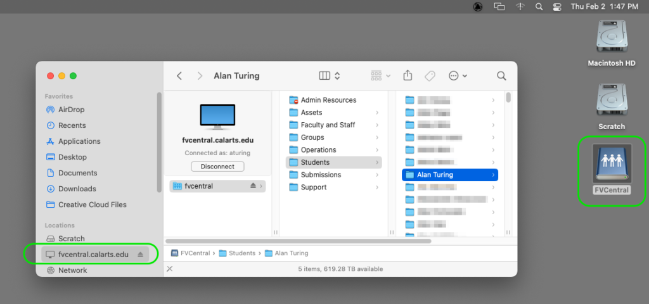Expand the Submissions folder chevron
649x304 pixels.
(x=377, y=175)
